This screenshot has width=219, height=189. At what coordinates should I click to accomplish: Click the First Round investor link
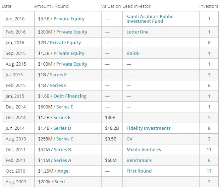coord(139,171)
